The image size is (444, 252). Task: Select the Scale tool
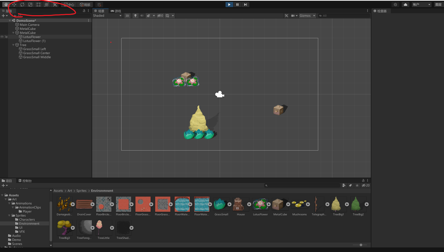point(30,5)
